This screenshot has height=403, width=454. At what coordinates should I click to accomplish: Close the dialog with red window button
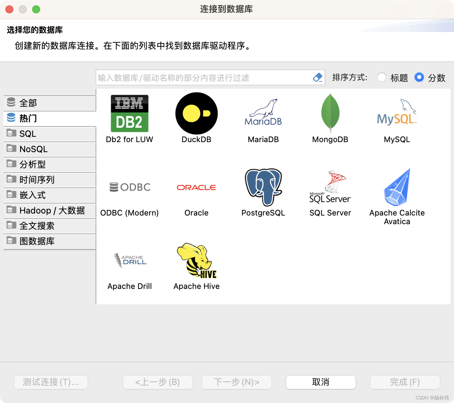coord(10,9)
